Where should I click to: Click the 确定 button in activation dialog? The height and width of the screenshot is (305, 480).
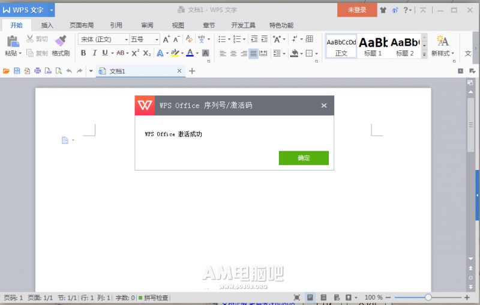(x=304, y=158)
